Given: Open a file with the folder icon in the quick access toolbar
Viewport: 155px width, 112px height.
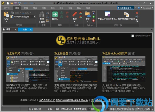Looking at the screenshot, I should click(x=12, y=3).
